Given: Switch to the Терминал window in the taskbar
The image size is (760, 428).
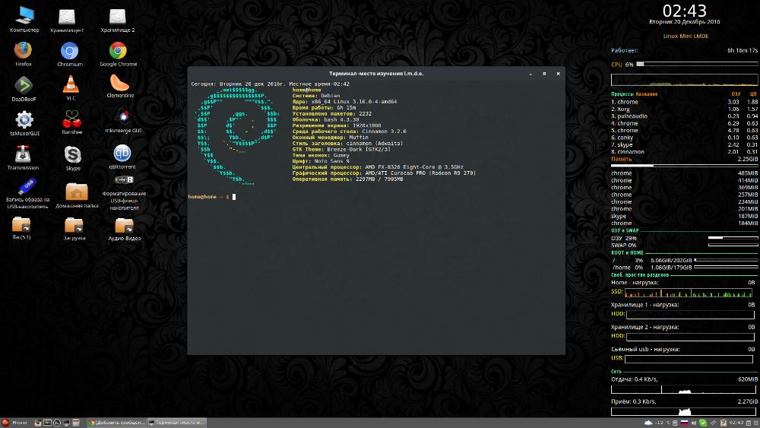Looking at the screenshot, I should coord(176,423).
